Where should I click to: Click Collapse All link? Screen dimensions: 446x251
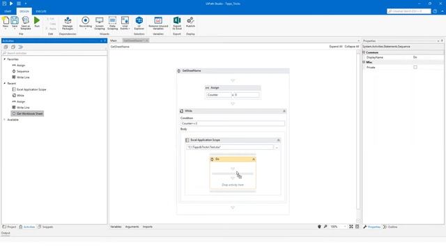351,47
